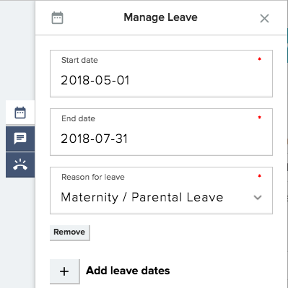The image size is (288, 288).
Task: Click the 2018-07-31 end date value
Action: coord(95,139)
